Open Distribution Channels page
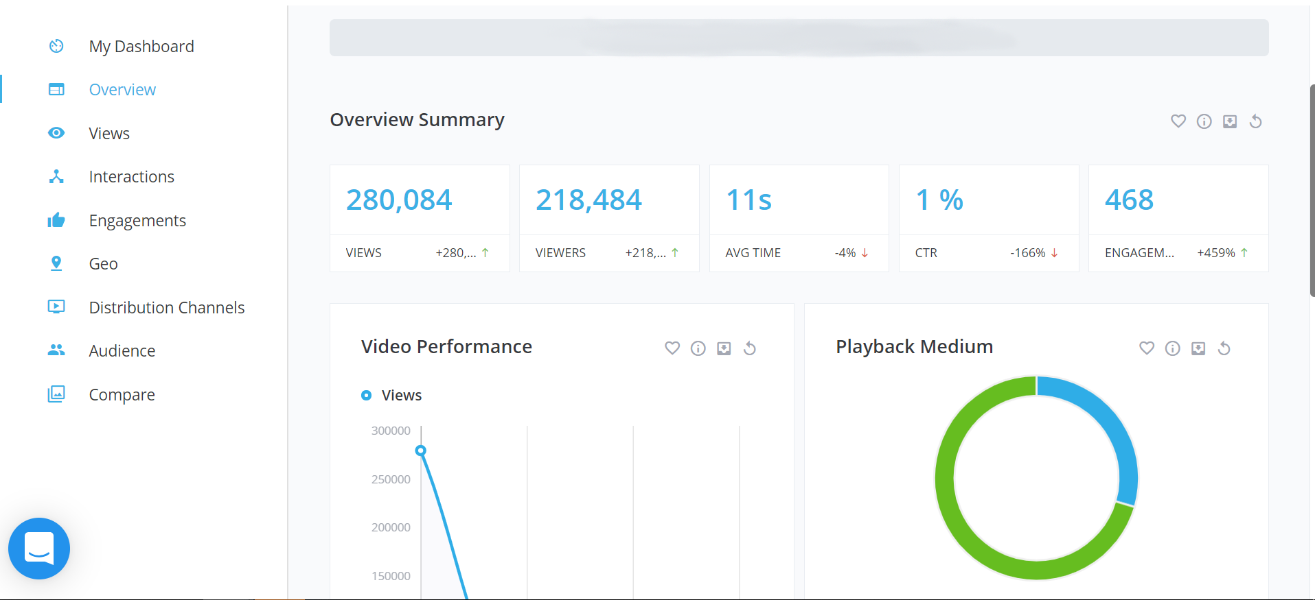The image size is (1315, 600). (x=167, y=307)
